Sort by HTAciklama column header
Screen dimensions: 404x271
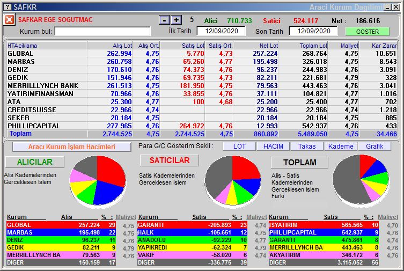(47, 46)
